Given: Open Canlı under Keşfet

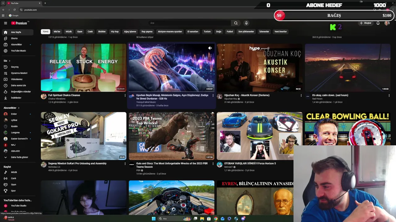Looking at the screenshot, I should (x=18, y=178).
